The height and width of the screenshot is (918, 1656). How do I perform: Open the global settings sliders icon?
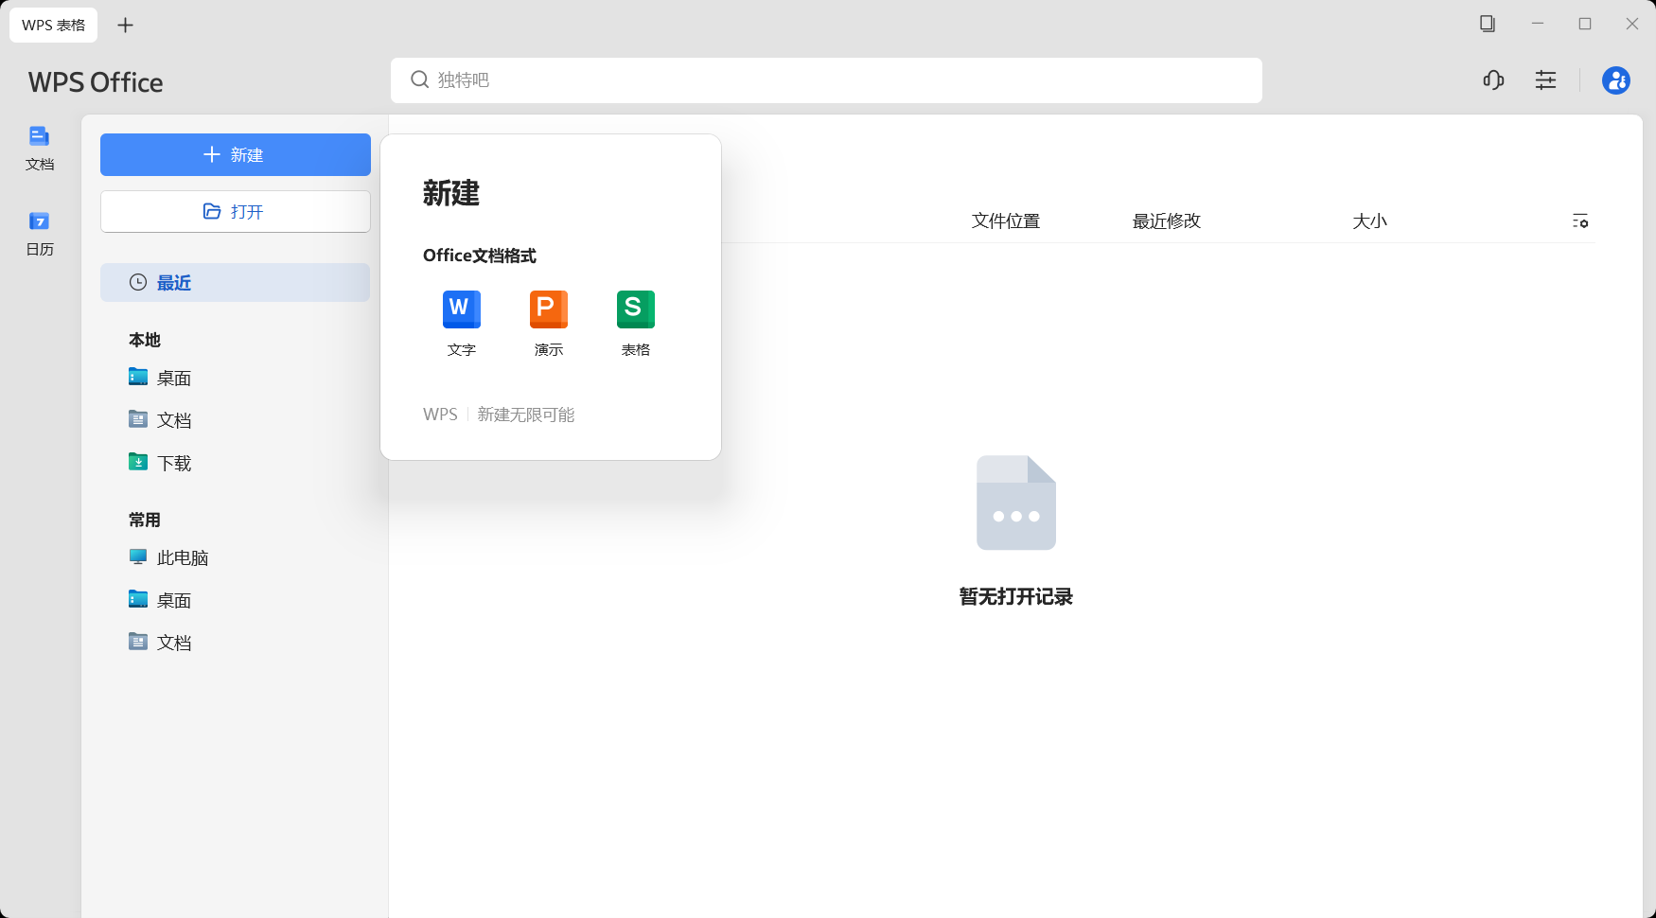[x=1545, y=80]
